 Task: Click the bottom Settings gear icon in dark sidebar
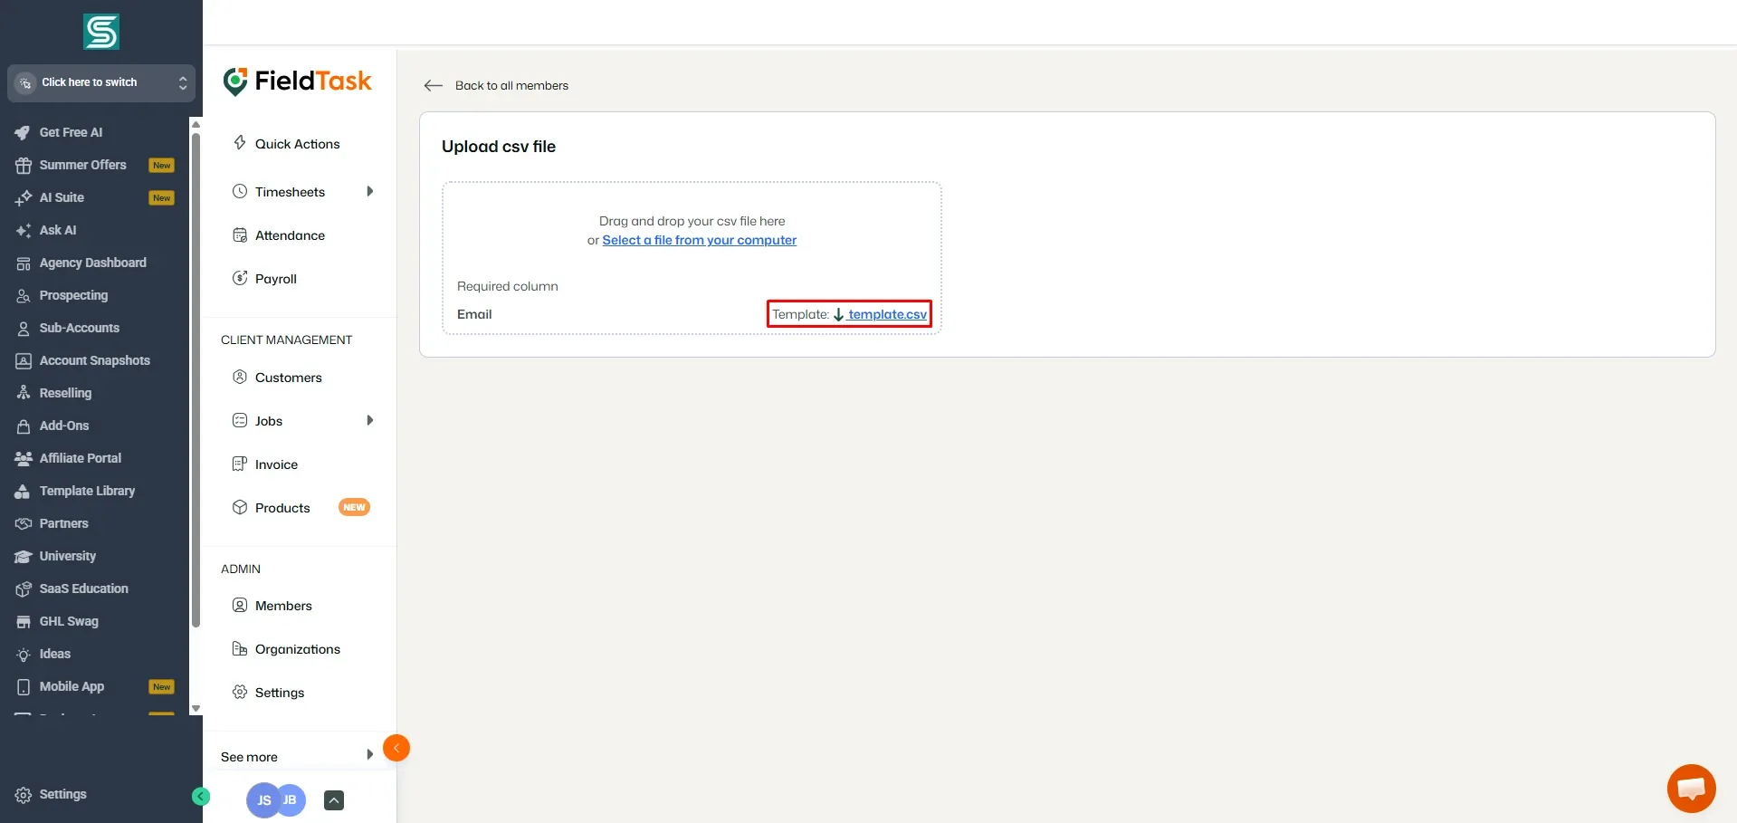coord(23,794)
